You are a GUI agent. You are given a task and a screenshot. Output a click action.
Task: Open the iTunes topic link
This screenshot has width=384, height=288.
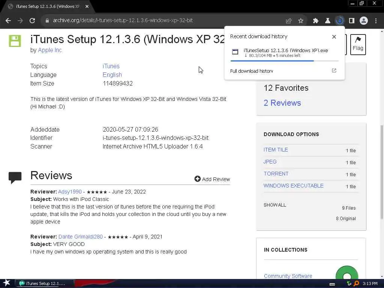(111, 66)
